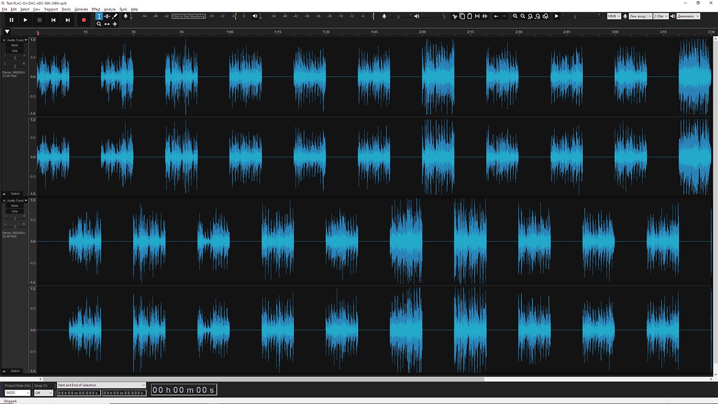Click the Zoom tool magnifier in the tools palette

pyautogui.click(x=99, y=24)
